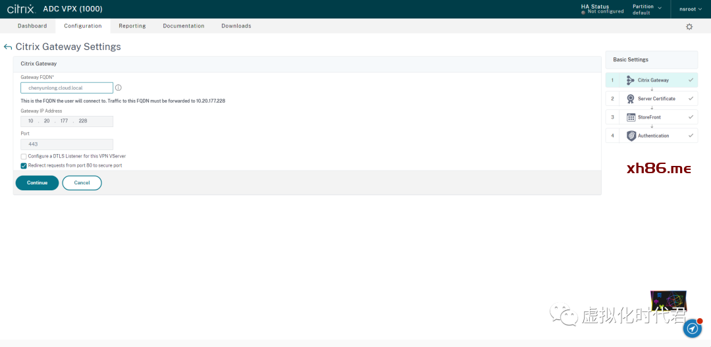Click the checkmark on Authentication step
The image size is (711, 347).
[x=691, y=136]
